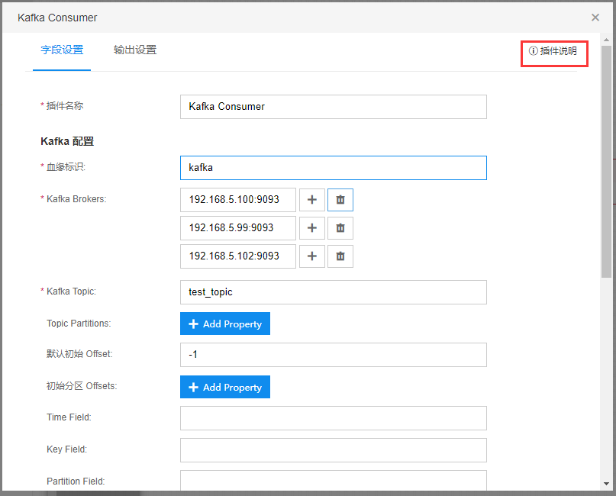Delete the 192.168.5.102:9093 broker row
616x496 pixels.
pyautogui.click(x=340, y=256)
